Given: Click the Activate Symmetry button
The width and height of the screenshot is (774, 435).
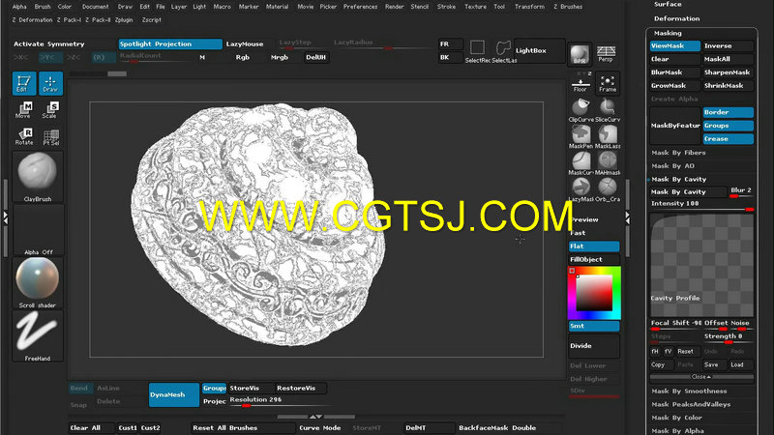Looking at the screenshot, I should [49, 43].
